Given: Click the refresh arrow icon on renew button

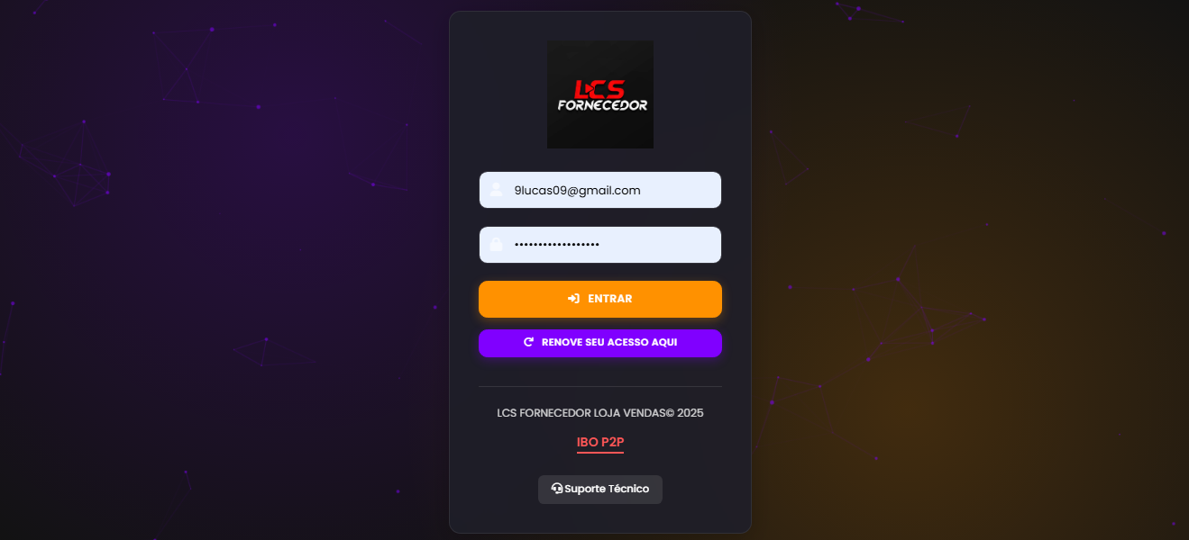Looking at the screenshot, I should click(x=529, y=342).
